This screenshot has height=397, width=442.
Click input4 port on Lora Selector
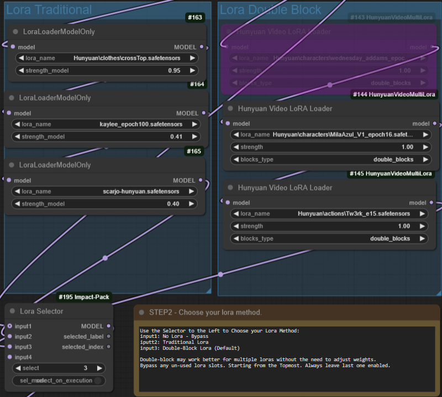point(10,357)
